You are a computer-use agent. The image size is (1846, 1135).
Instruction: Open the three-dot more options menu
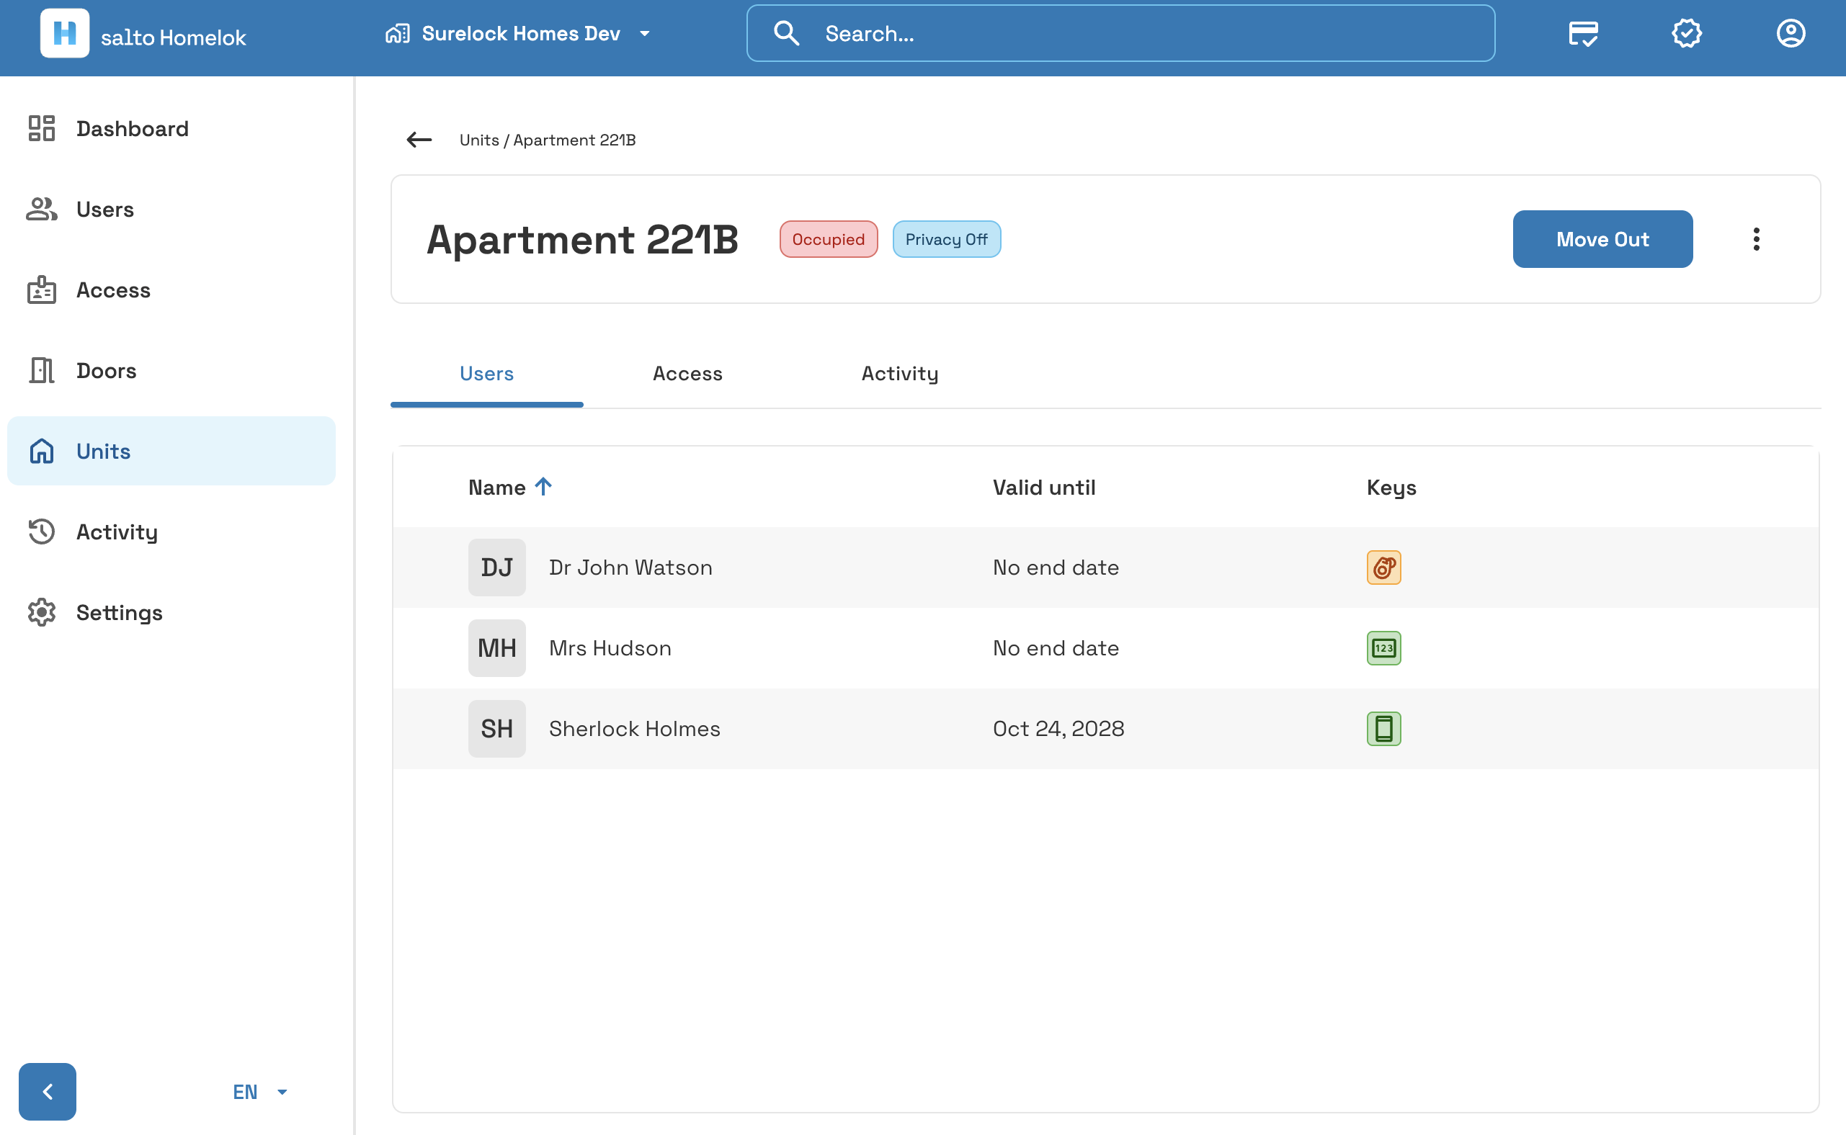(1756, 240)
